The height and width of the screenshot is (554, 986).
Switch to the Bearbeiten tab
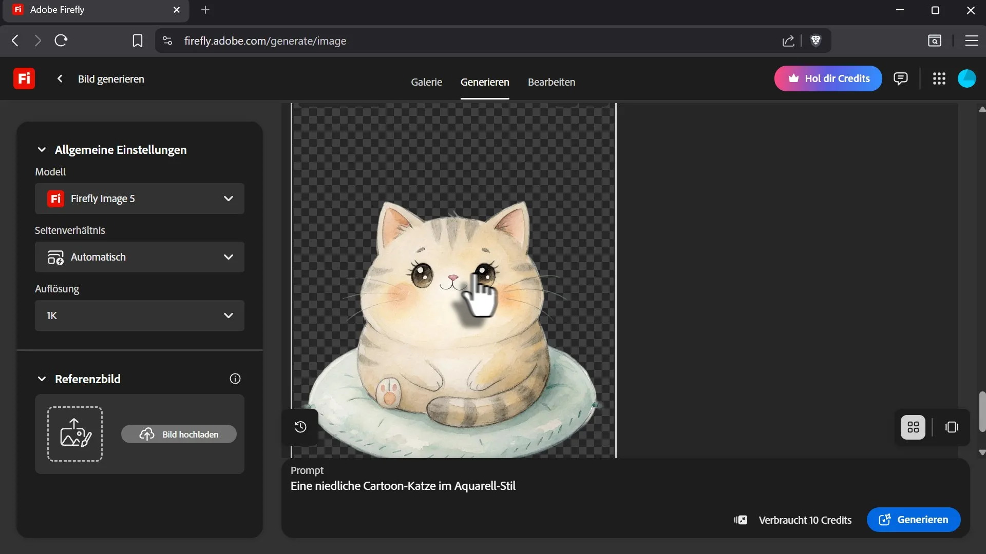pos(551,82)
